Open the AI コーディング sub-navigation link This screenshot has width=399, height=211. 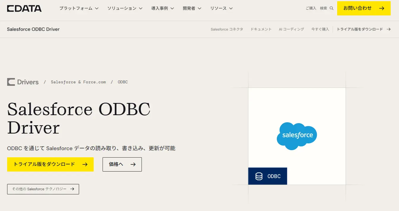click(291, 29)
